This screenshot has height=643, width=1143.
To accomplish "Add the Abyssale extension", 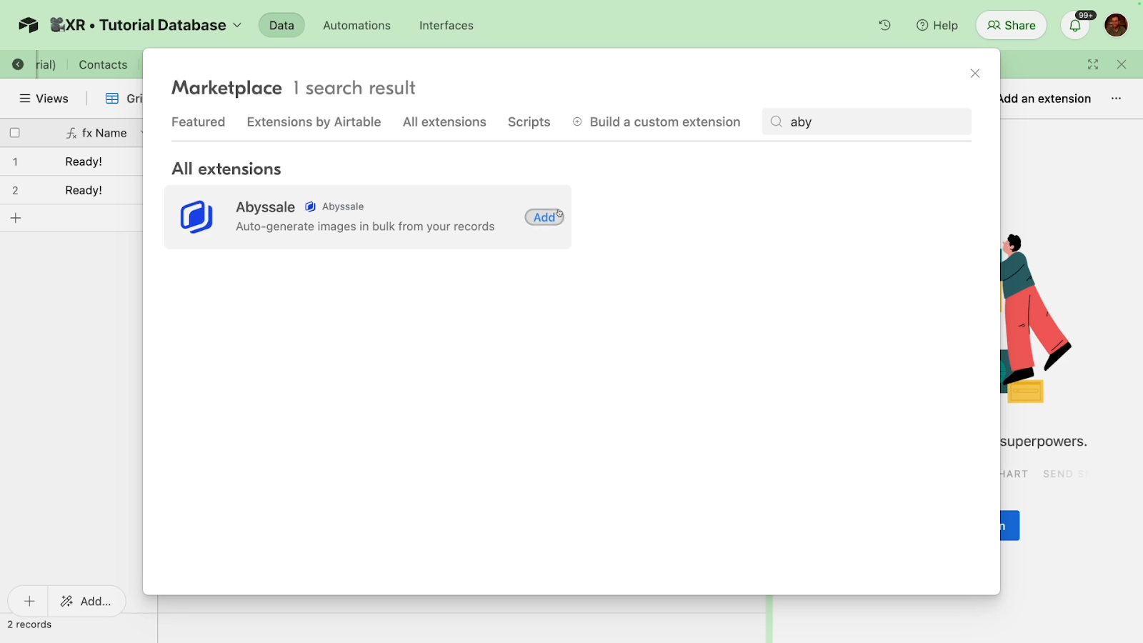I will point(544,217).
